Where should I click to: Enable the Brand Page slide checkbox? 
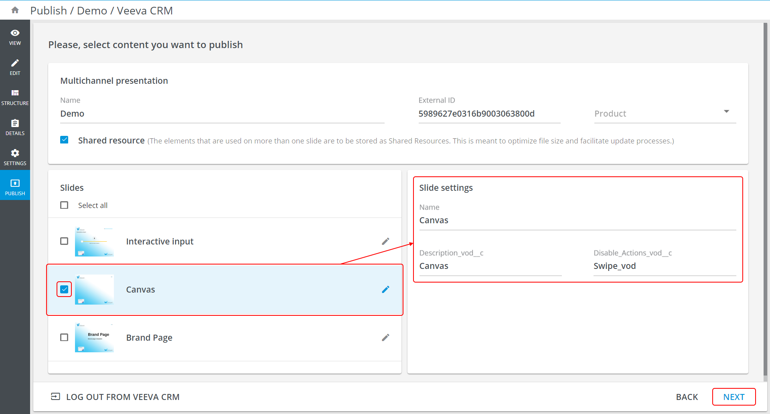pos(64,337)
